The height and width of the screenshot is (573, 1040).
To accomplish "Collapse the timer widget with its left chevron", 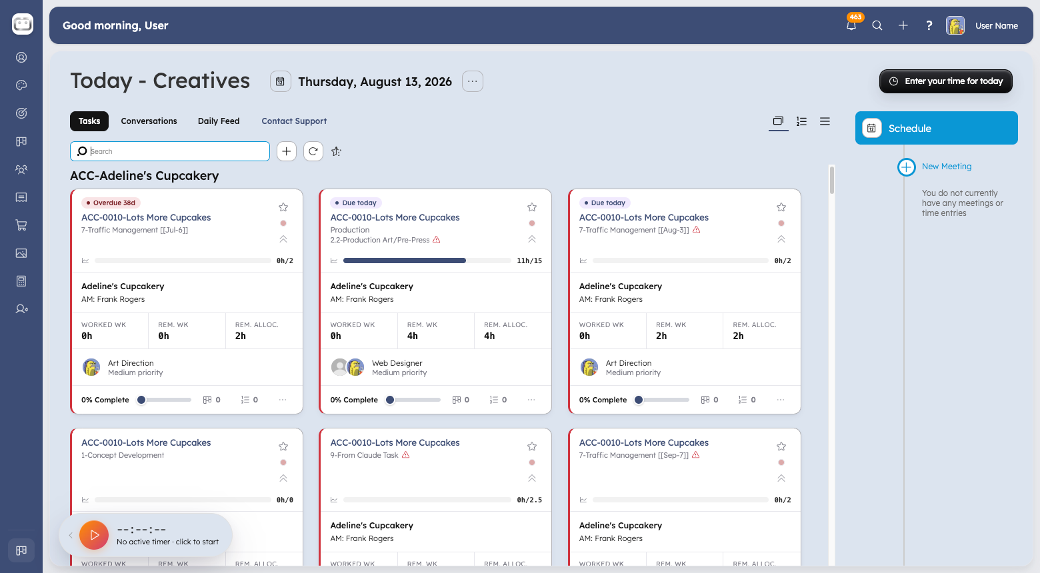I will click(x=71, y=535).
